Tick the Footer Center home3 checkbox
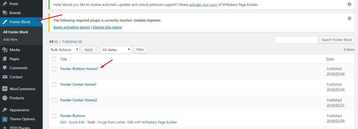Screen dimensions: 358x129 point(54,85)
